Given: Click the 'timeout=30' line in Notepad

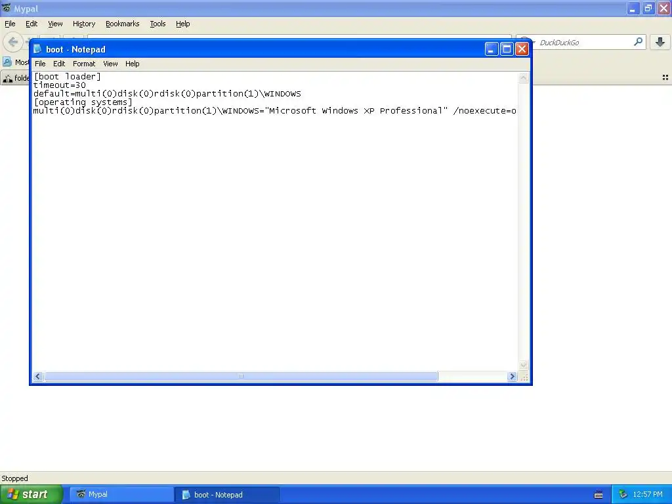Looking at the screenshot, I should pos(60,85).
